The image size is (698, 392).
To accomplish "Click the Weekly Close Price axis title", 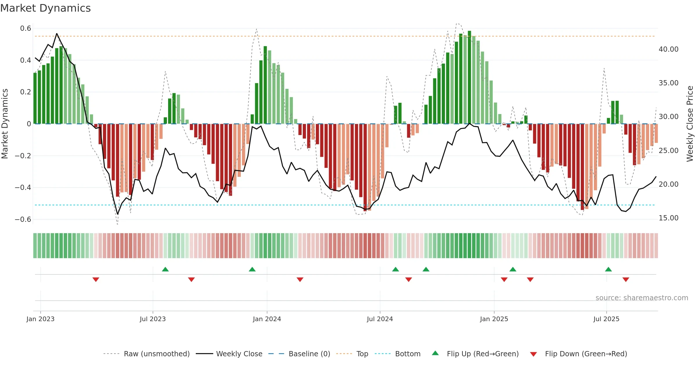I will [x=690, y=124].
